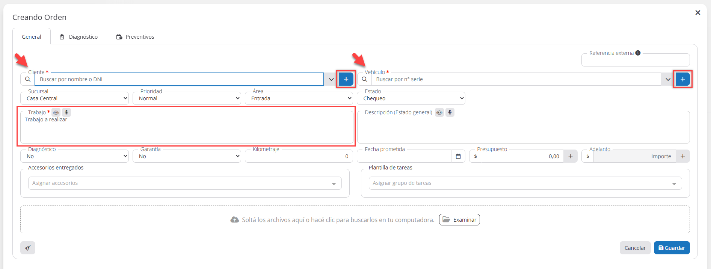711x269 pixels.
Task: Click the microphone icon beside Descripción label
Action: coord(450,112)
